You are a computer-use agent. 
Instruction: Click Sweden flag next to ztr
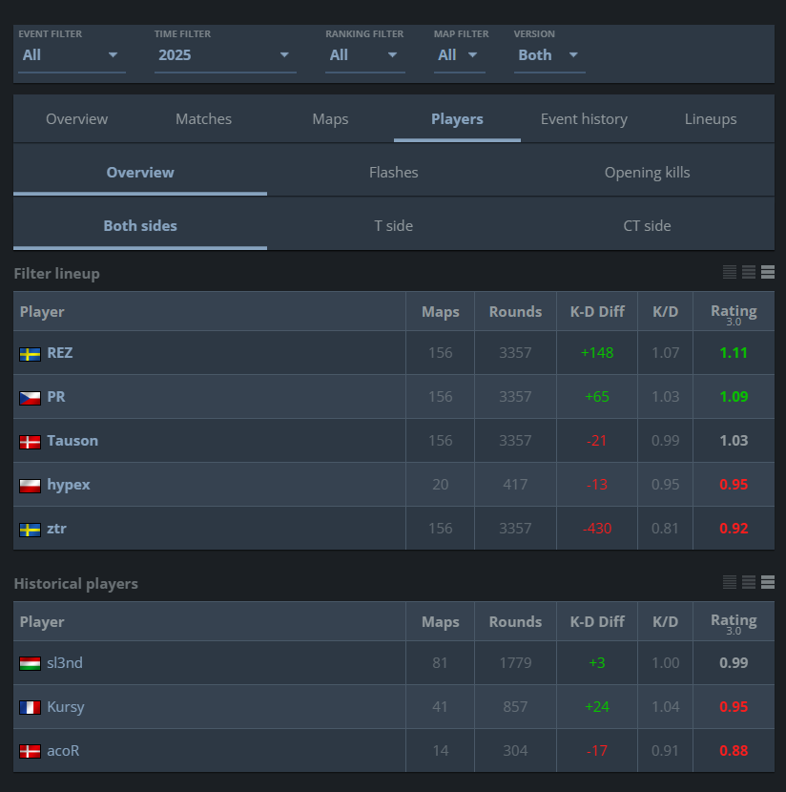point(30,530)
